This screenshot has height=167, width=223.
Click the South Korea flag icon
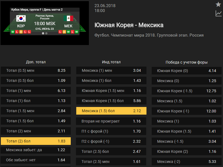(x=21, y=18)
